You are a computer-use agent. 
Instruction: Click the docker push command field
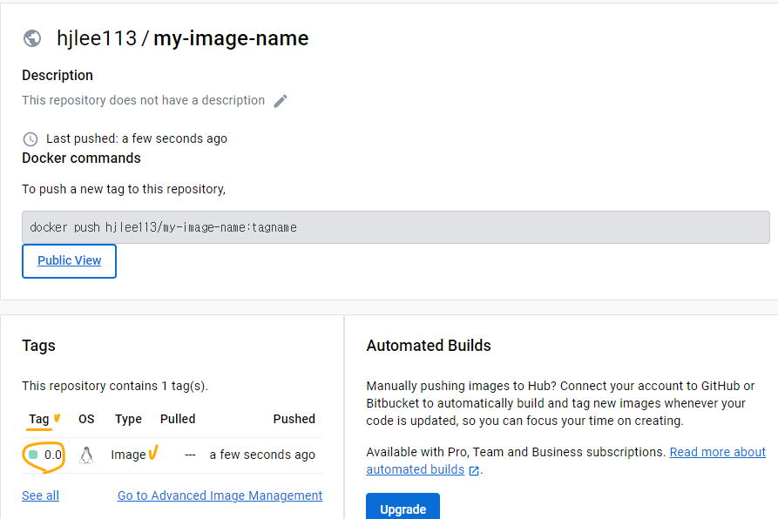pos(396,227)
